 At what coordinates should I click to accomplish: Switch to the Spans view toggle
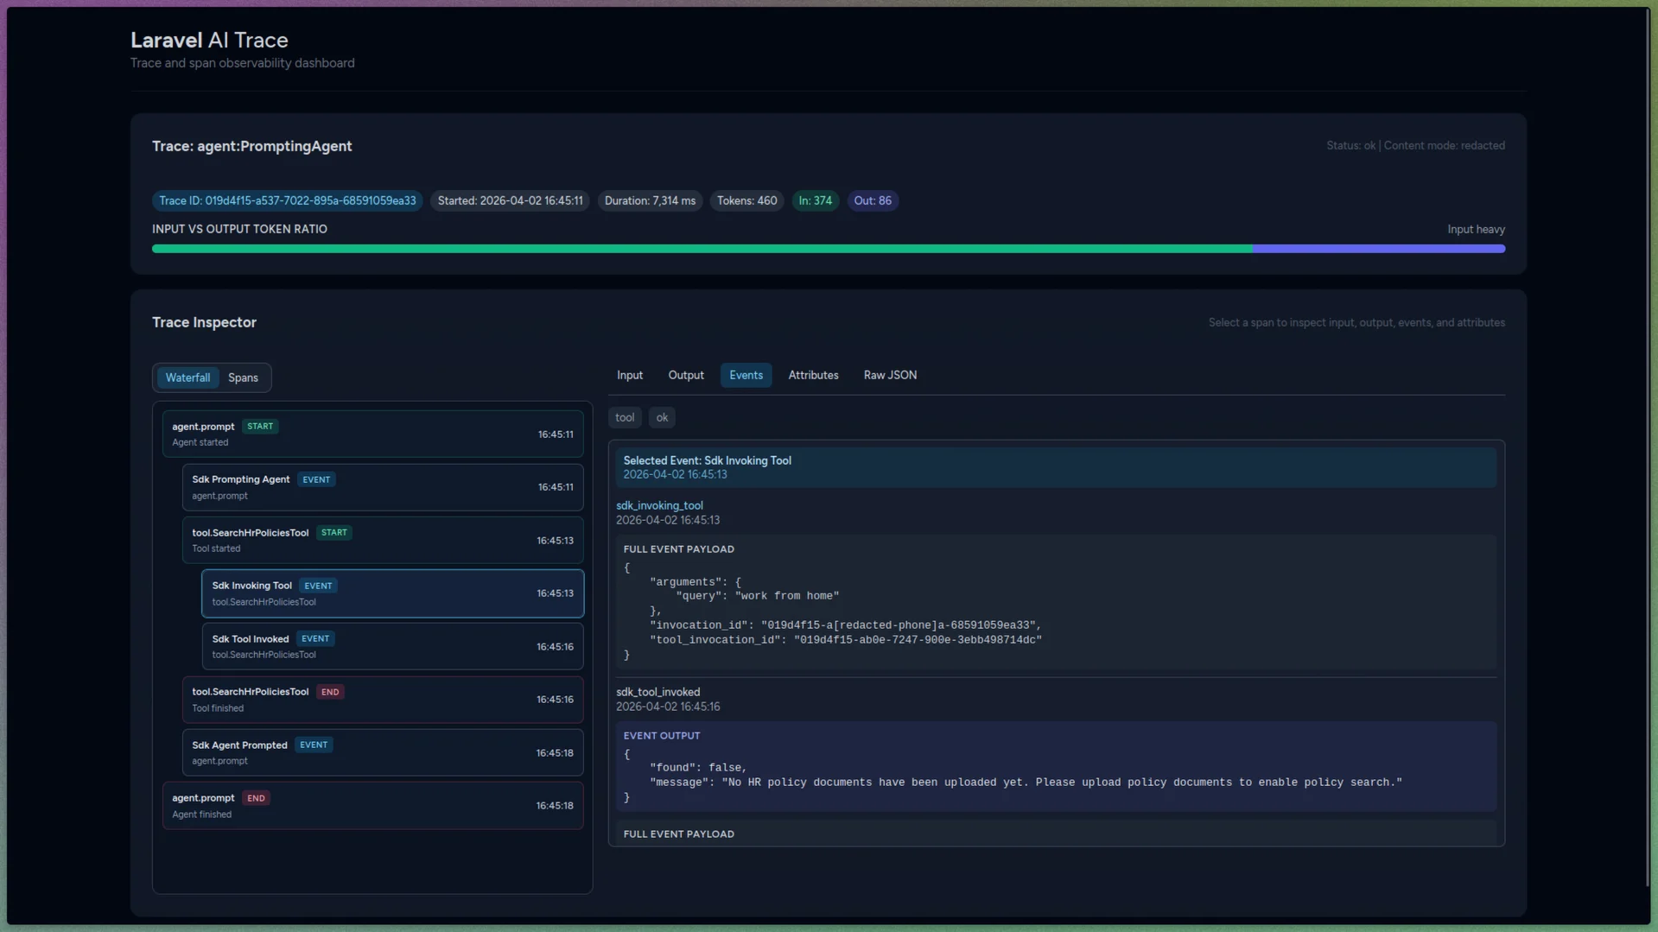243,377
